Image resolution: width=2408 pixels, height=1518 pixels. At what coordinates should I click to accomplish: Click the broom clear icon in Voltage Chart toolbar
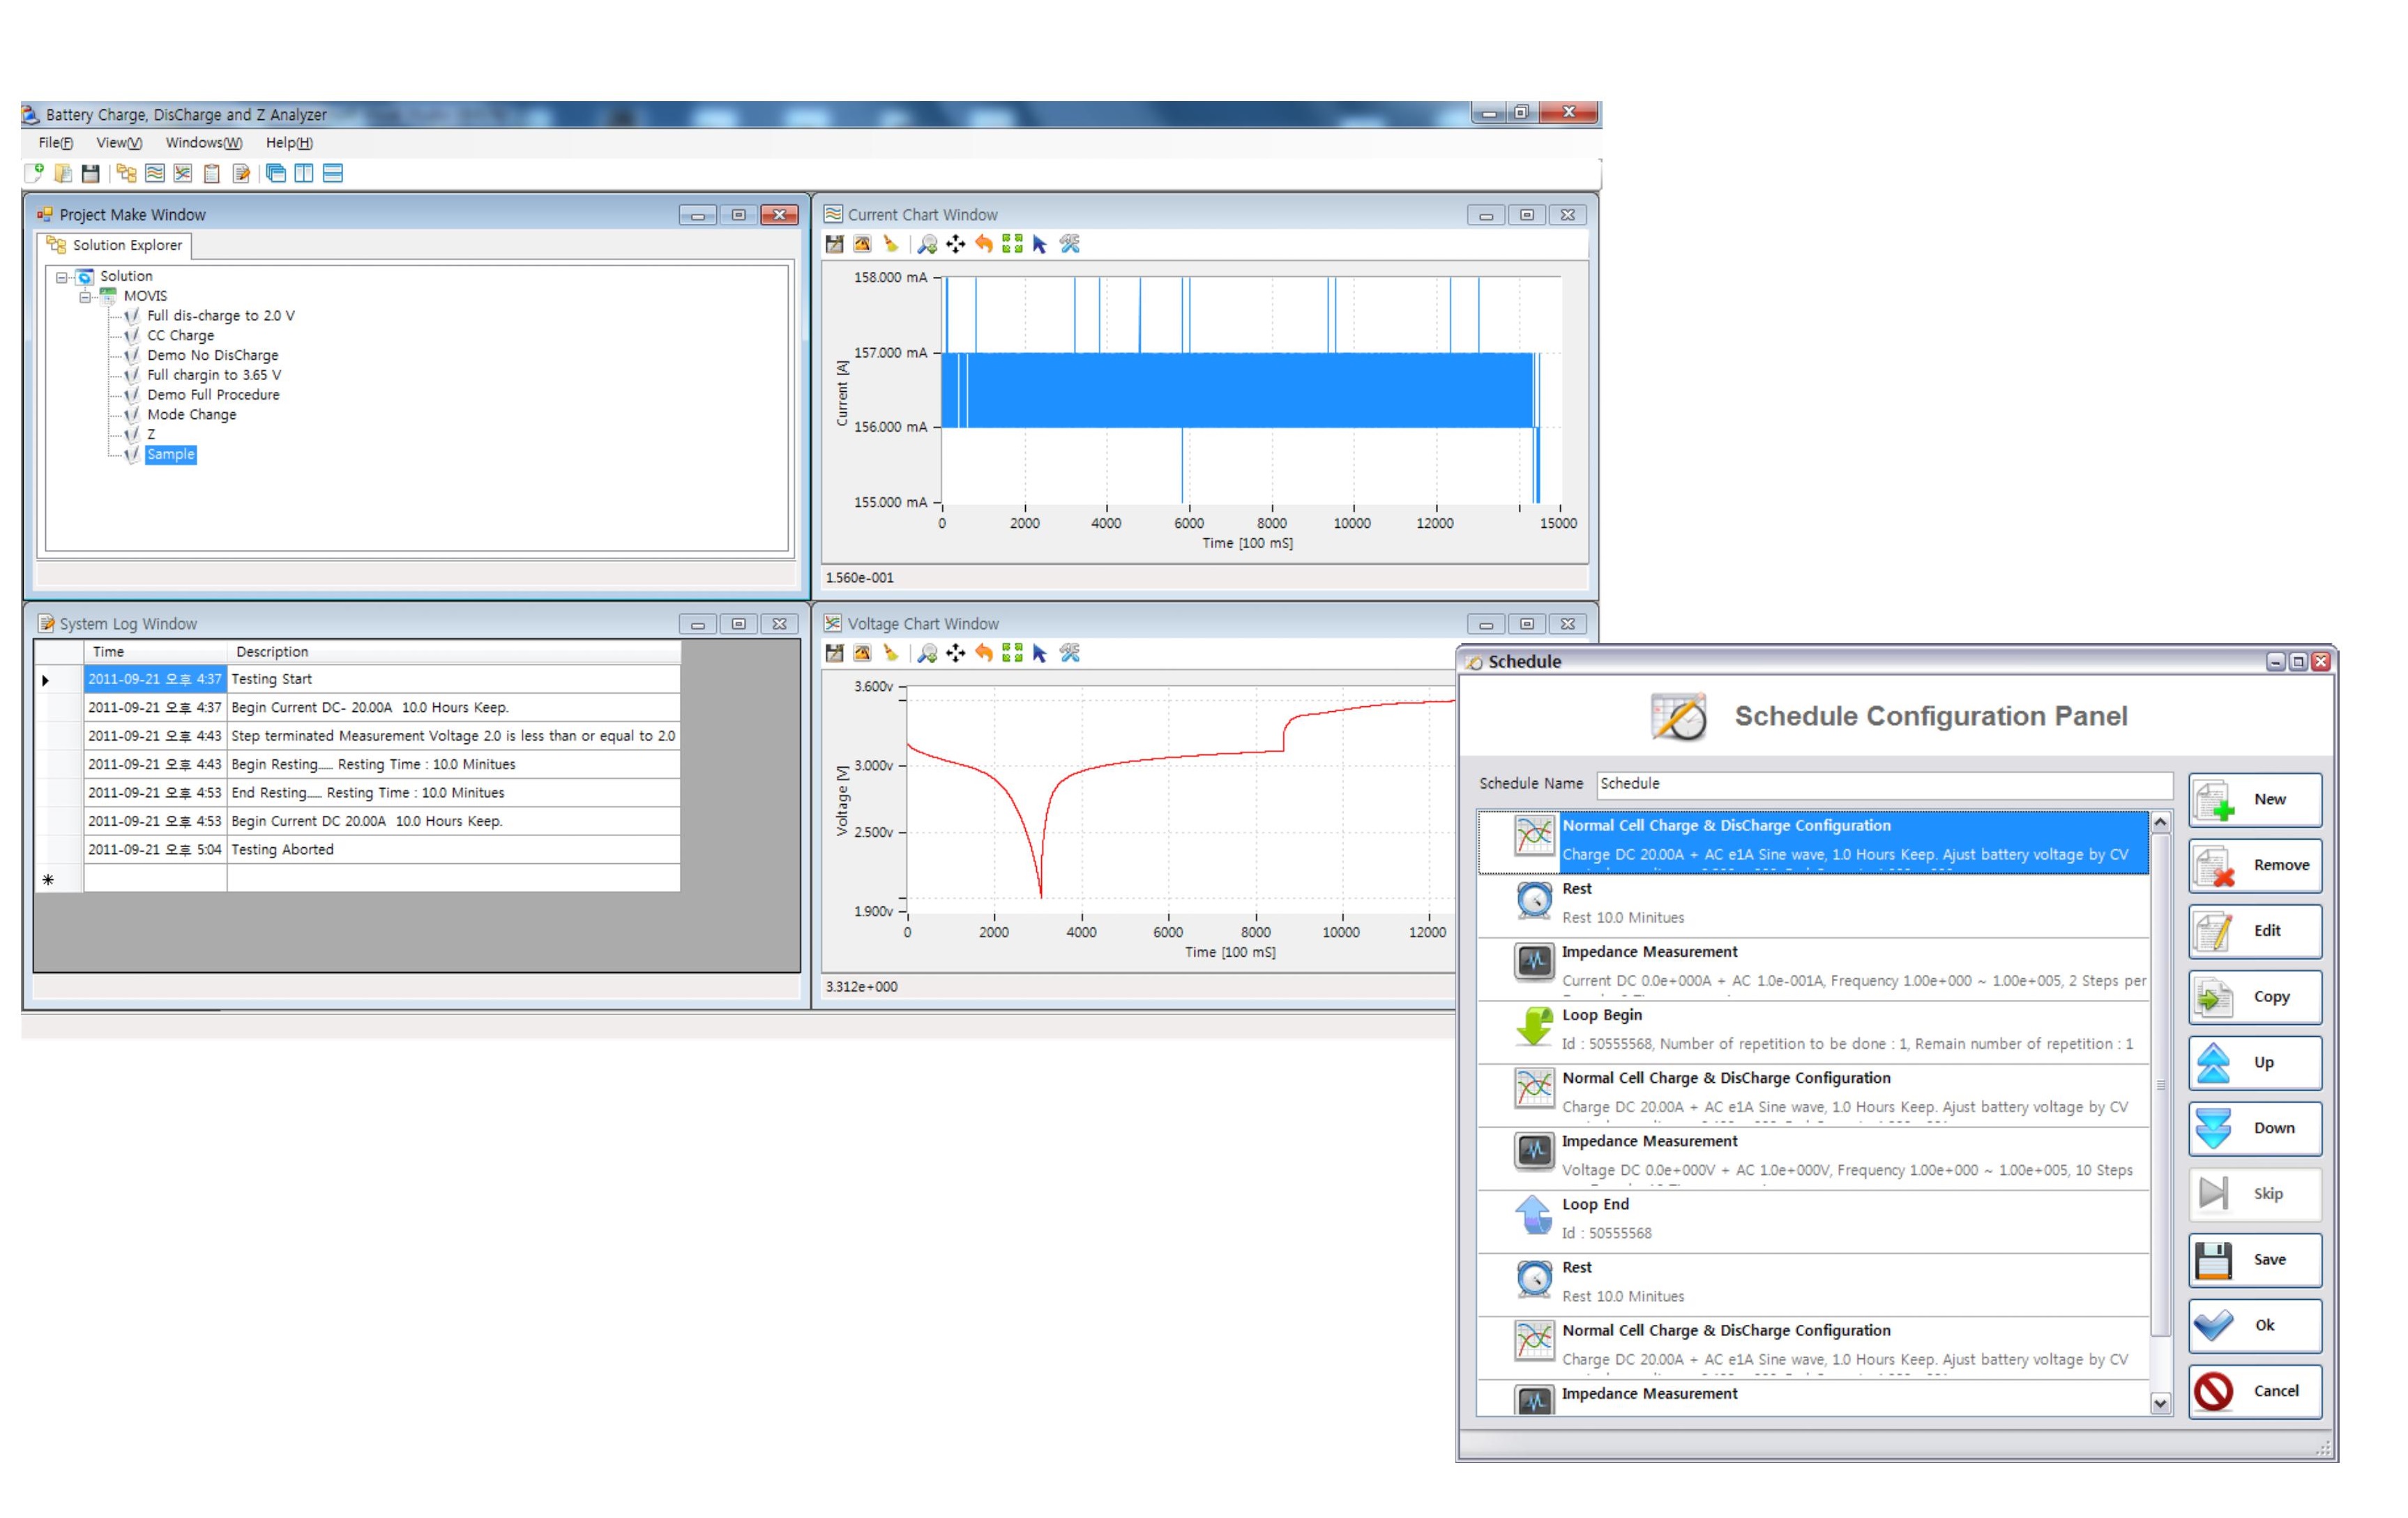[890, 653]
